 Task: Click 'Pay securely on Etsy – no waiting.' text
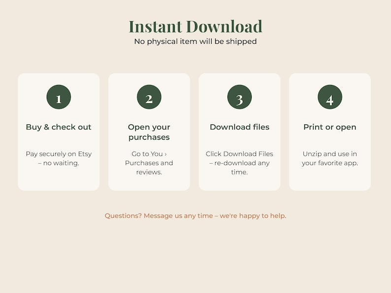coord(59,158)
